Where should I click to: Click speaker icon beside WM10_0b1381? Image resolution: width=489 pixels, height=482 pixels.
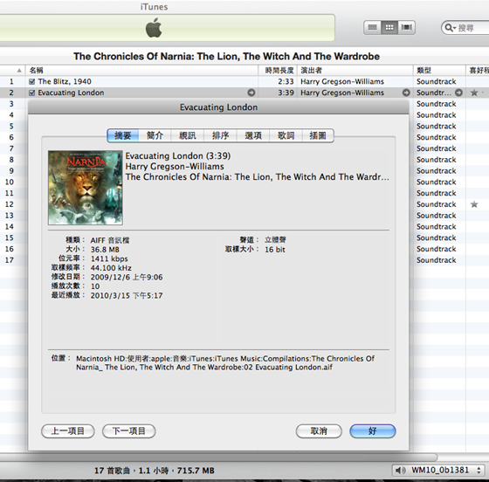(x=401, y=470)
